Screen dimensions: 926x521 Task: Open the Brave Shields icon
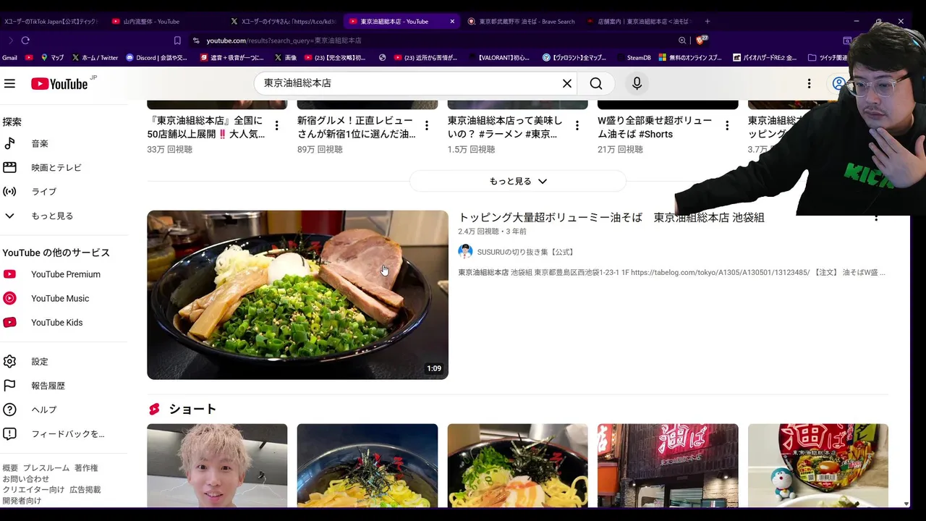[700, 41]
